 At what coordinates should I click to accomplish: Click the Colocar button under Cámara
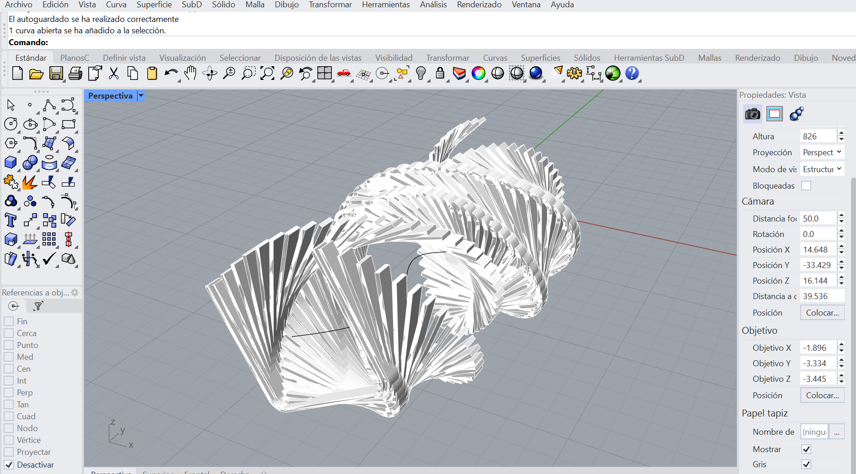coord(822,313)
